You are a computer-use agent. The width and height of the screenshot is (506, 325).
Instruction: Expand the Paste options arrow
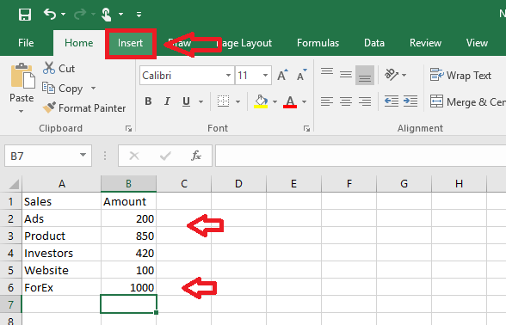pyautogui.click(x=21, y=111)
